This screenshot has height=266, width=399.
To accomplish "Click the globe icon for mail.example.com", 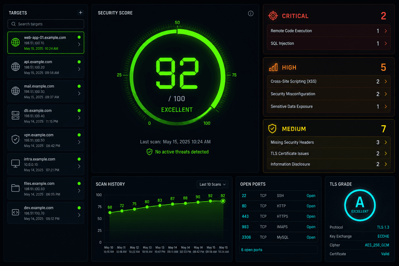I will [x=16, y=91].
